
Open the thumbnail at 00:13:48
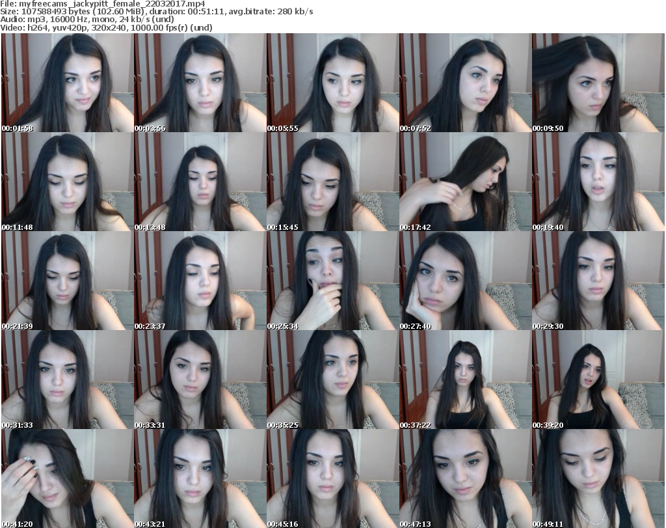(x=200, y=182)
